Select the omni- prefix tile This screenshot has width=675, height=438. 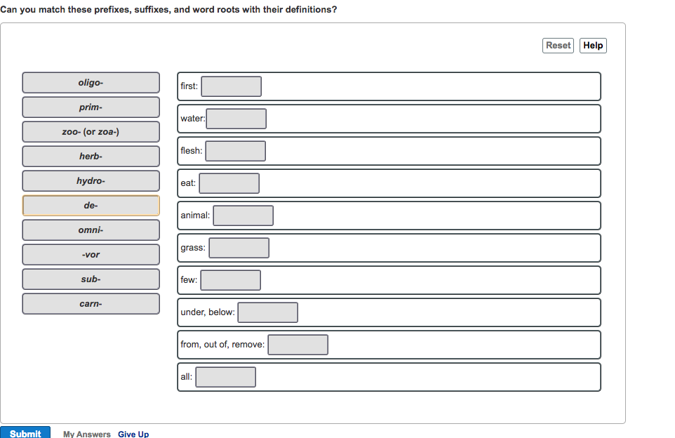(x=91, y=230)
